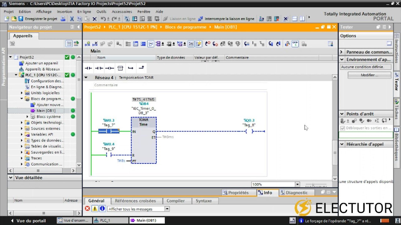Click the upload from device icon
The height and width of the screenshot is (225, 401).
(142, 19)
